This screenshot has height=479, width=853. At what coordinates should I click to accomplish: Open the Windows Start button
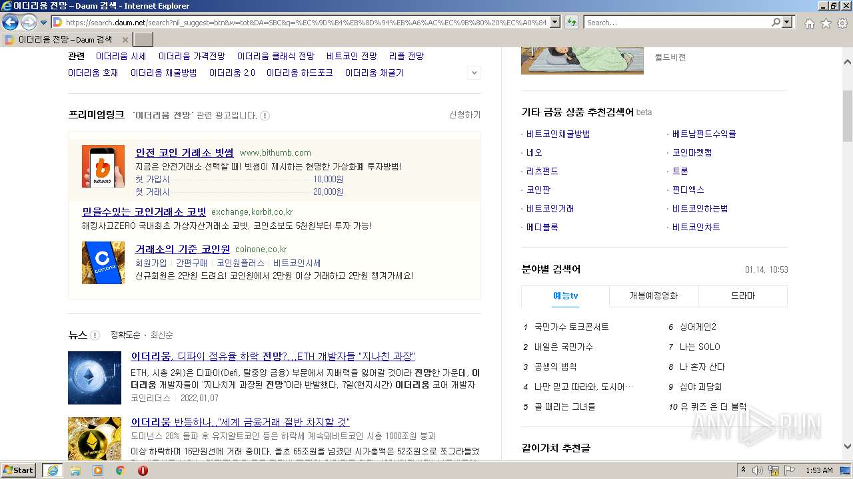point(18,470)
